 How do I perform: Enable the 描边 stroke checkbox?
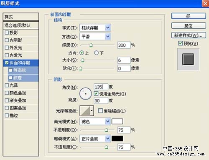point(7,115)
